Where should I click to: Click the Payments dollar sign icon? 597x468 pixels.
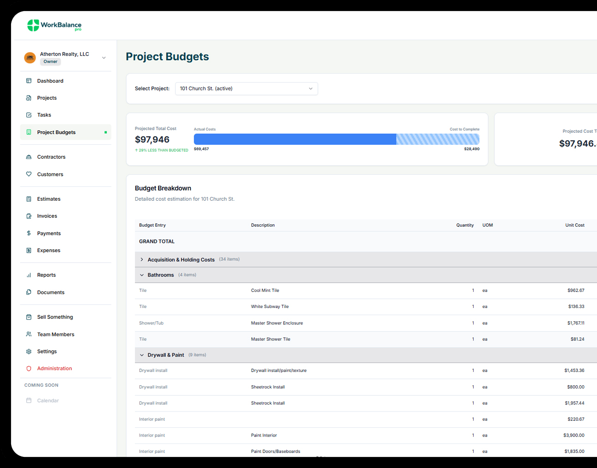click(29, 234)
